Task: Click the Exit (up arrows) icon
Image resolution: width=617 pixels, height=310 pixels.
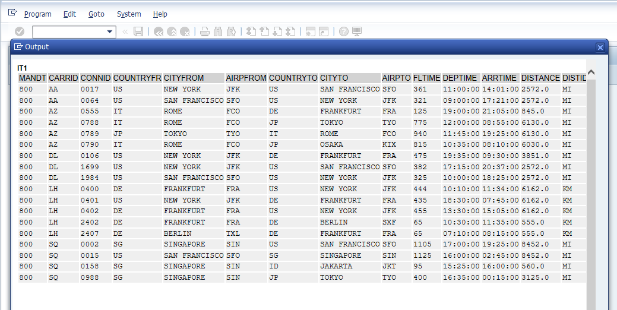Action: [172, 31]
